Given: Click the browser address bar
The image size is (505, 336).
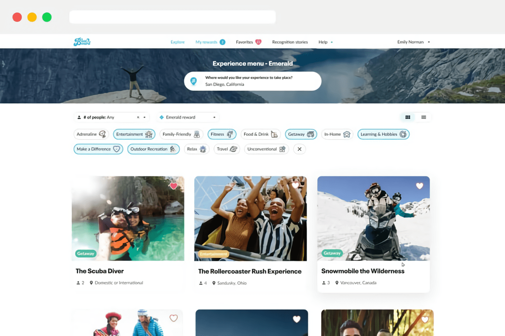Looking at the screenshot, I should tap(172, 17).
